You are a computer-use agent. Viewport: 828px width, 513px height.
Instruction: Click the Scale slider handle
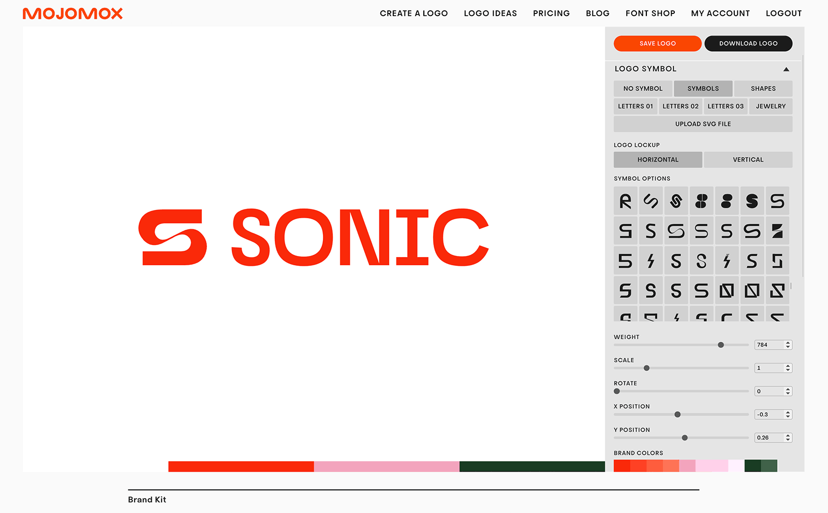click(x=646, y=368)
